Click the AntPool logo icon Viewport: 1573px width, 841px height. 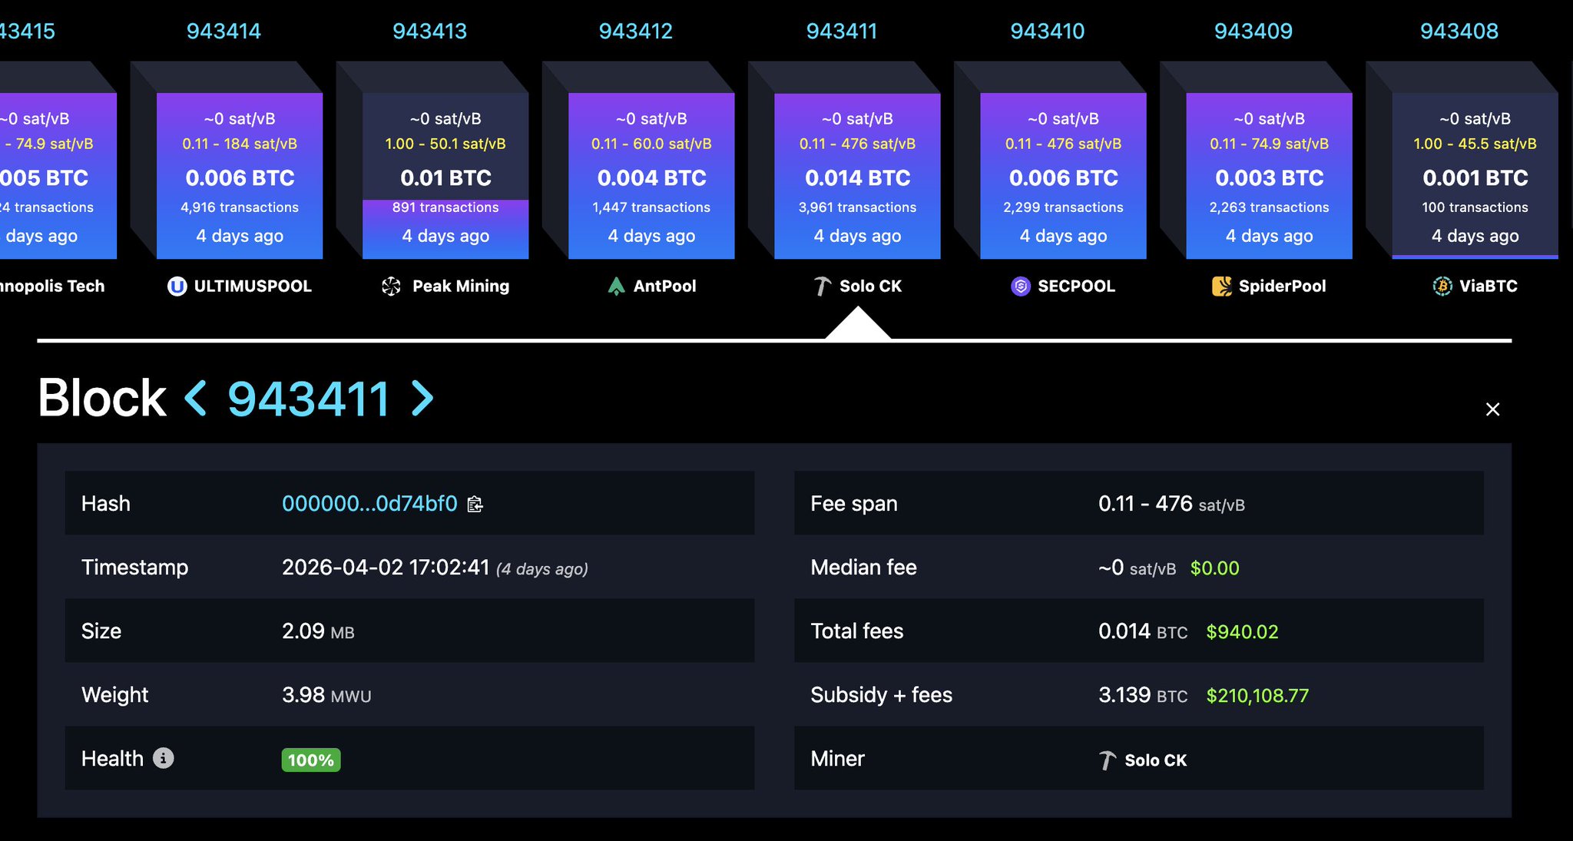point(616,286)
